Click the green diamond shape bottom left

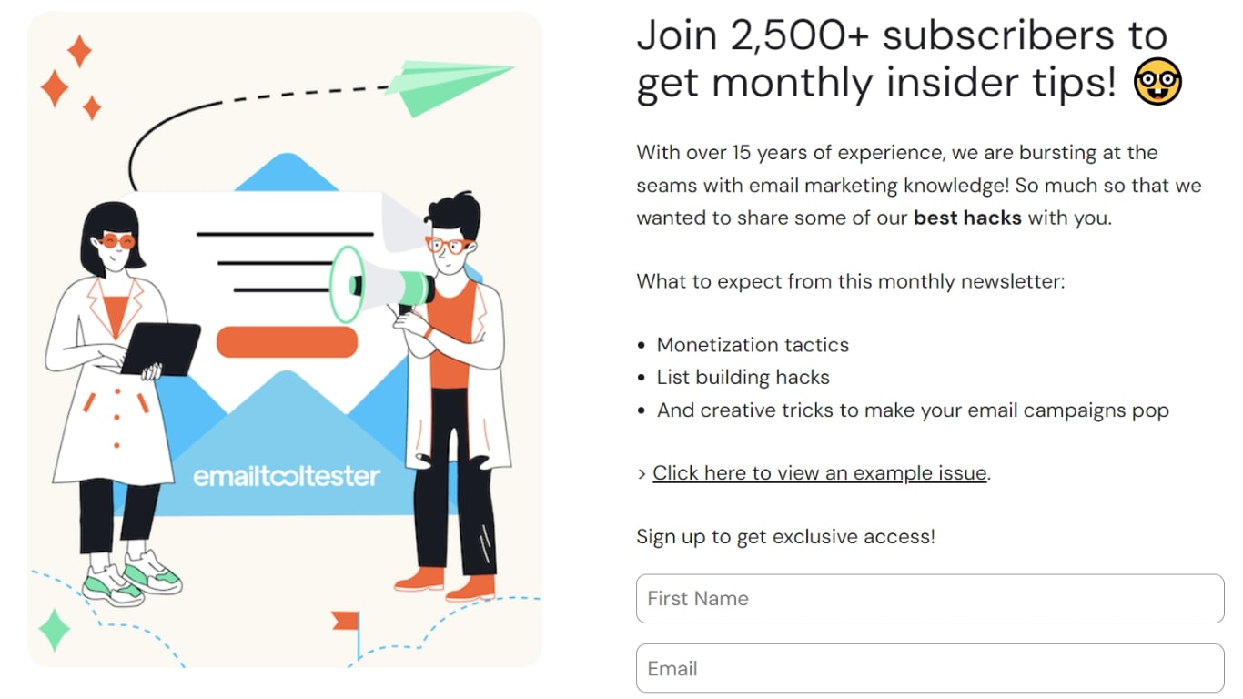(x=52, y=630)
